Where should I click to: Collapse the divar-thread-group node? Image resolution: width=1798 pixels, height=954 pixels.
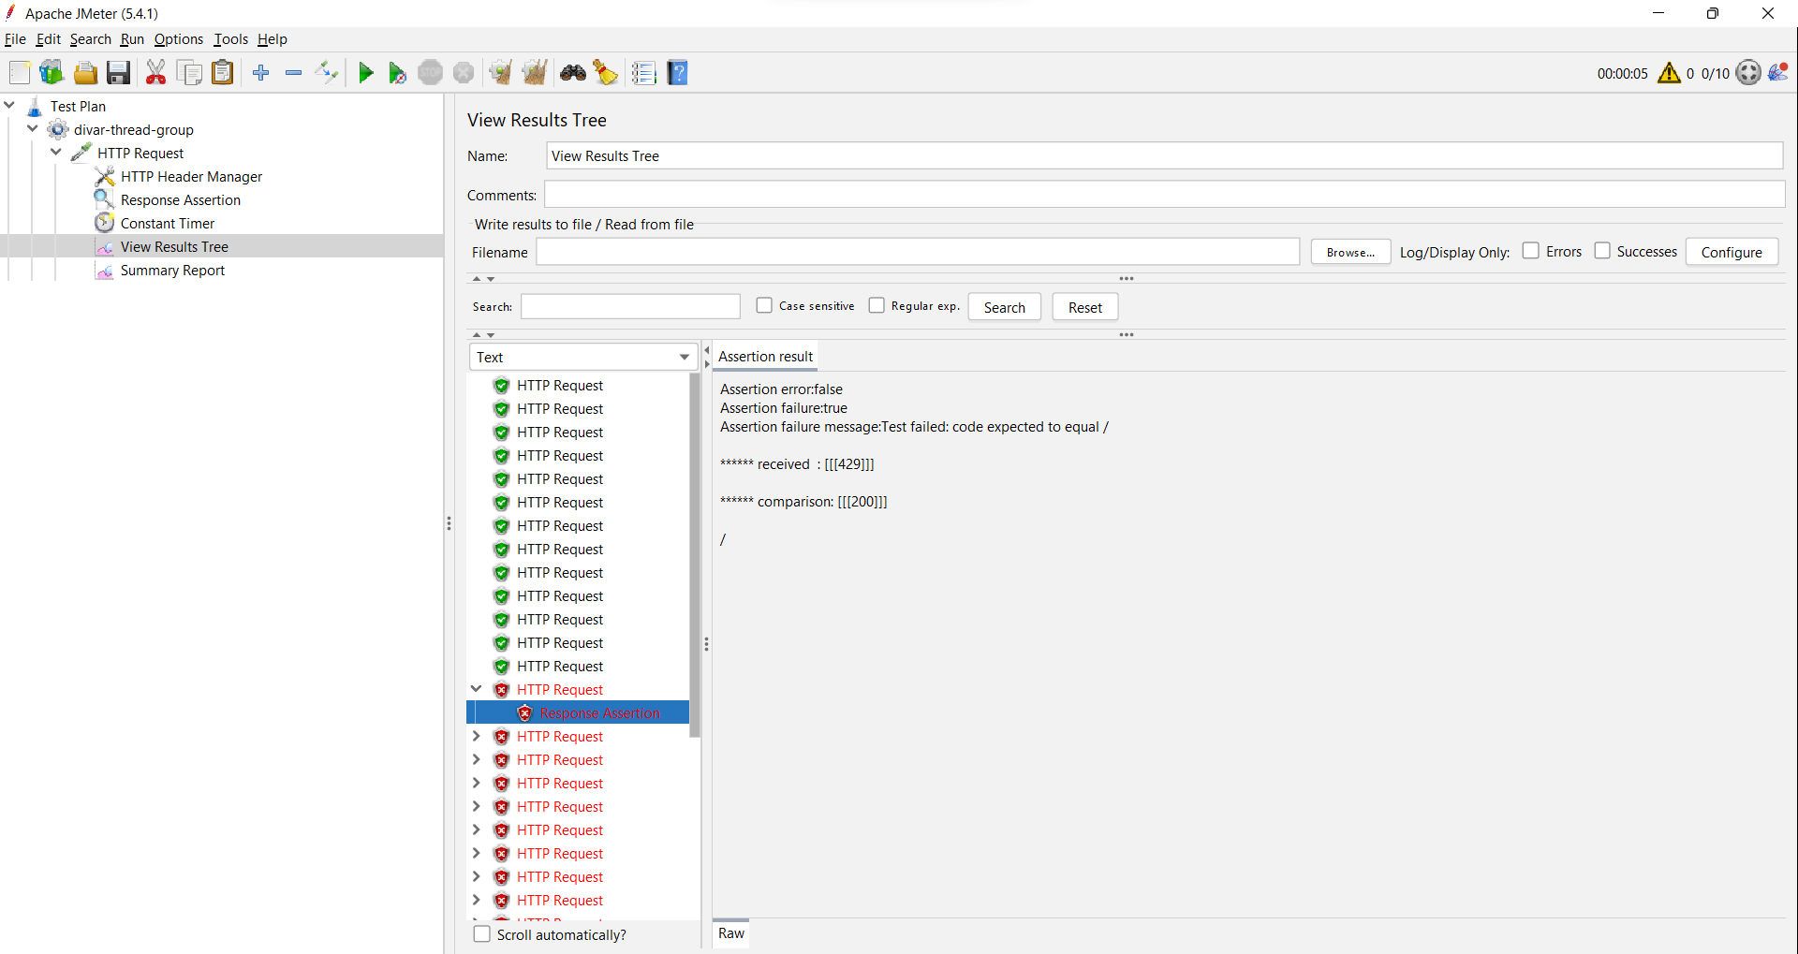33,129
